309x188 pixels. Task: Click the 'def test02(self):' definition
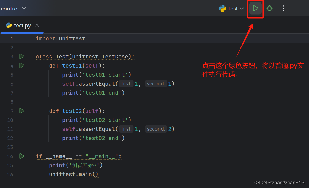tap(77, 111)
